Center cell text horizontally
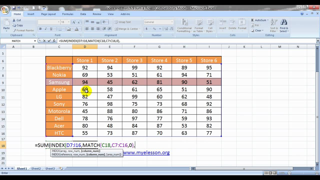This screenshot has width=320, height=180. click(x=92, y=29)
